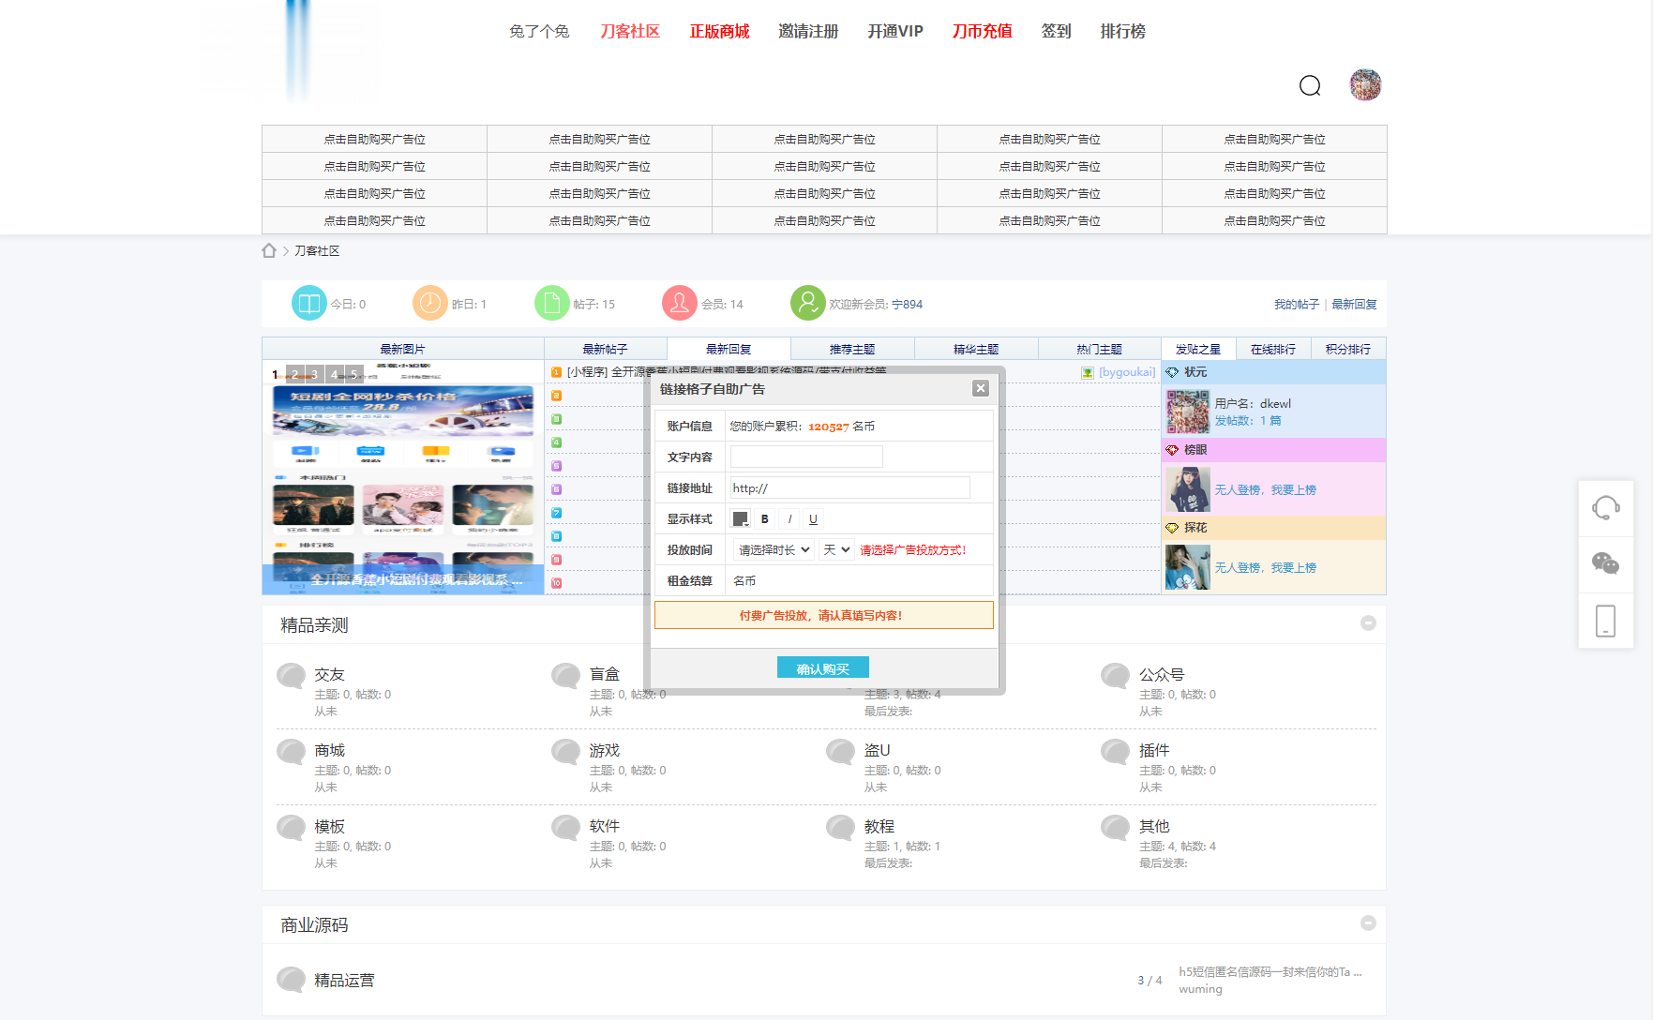
Task: Open the color swatch next to 显示样式
Action: point(740,517)
